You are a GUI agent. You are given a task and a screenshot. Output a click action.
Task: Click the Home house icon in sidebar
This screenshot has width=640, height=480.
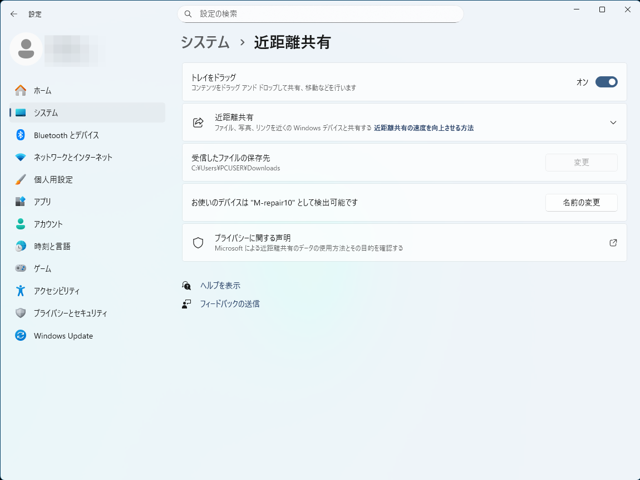[x=21, y=90]
